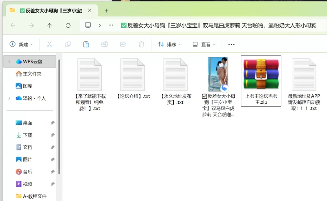The width and height of the screenshot is (327, 201).
Task: Open the 下载 folder in sidebar
Action: [x=27, y=135]
